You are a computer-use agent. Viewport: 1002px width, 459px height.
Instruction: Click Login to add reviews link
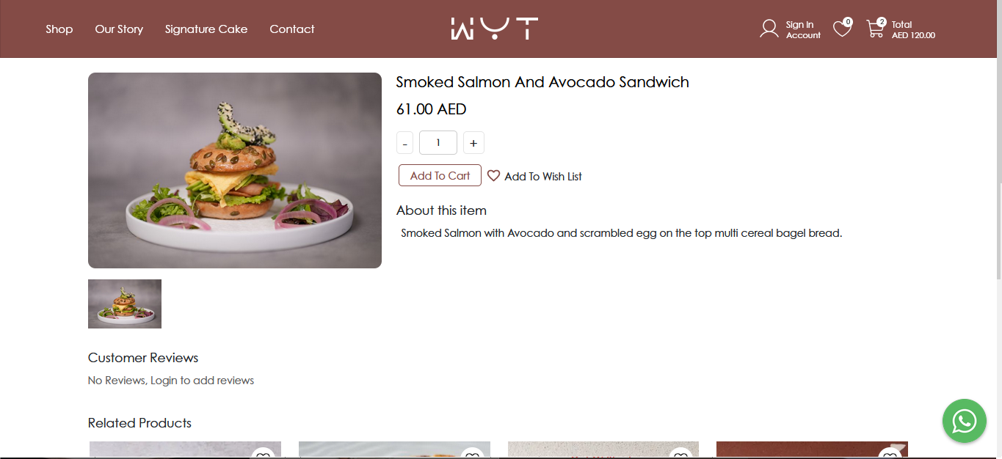(x=202, y=381)
